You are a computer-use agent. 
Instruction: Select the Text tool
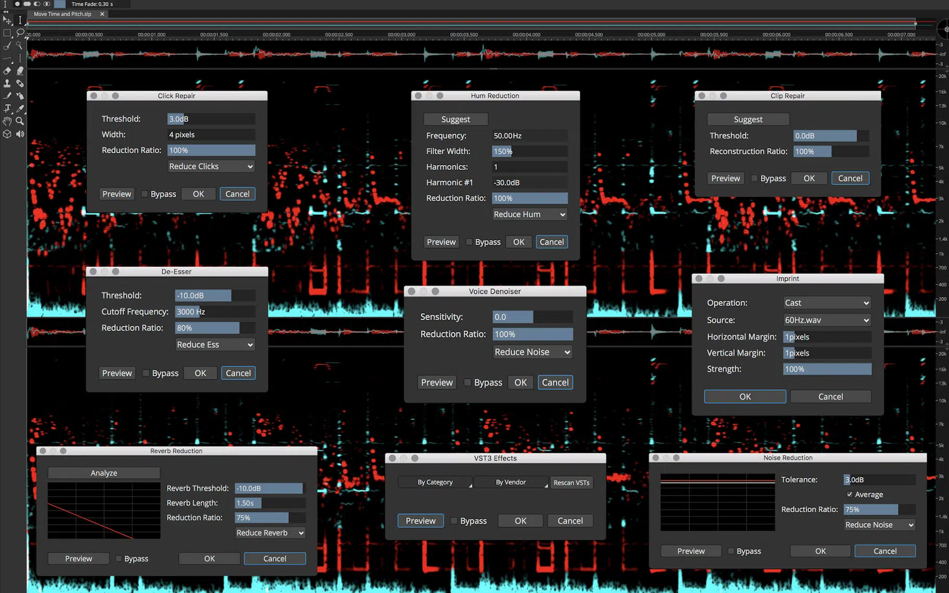[x=7, y=108]
